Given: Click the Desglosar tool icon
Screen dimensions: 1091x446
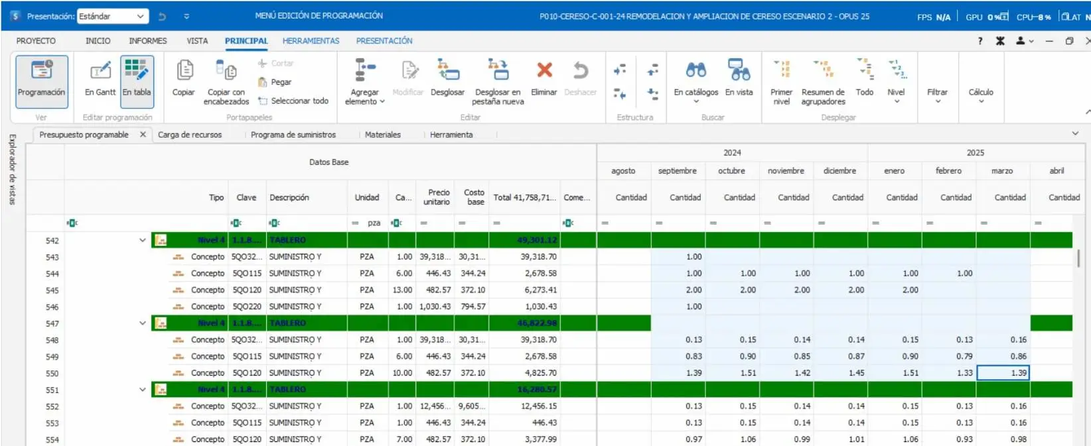Looking at the screenshot, I should coord(448,70).
